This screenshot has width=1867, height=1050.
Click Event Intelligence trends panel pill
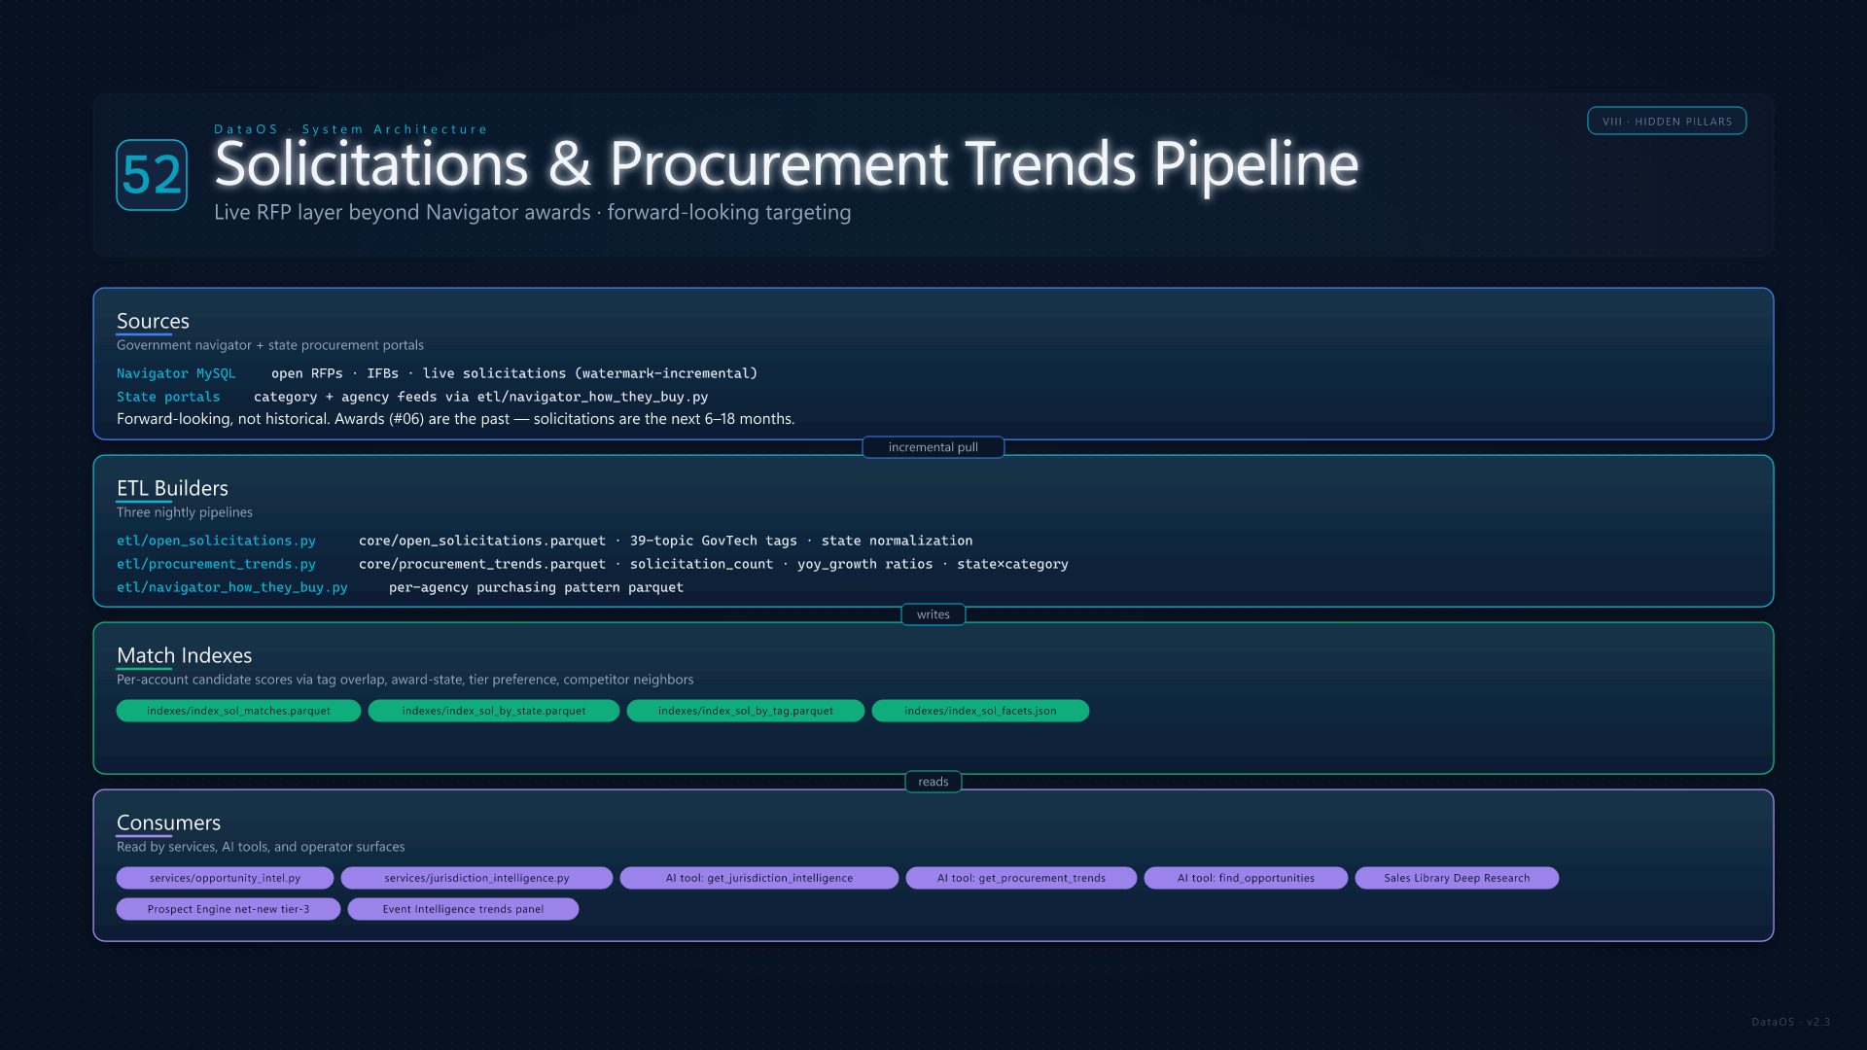463,909
